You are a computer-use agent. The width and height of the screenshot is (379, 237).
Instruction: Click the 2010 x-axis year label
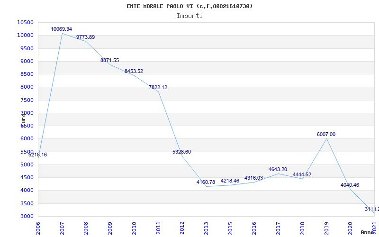point(134,228)
